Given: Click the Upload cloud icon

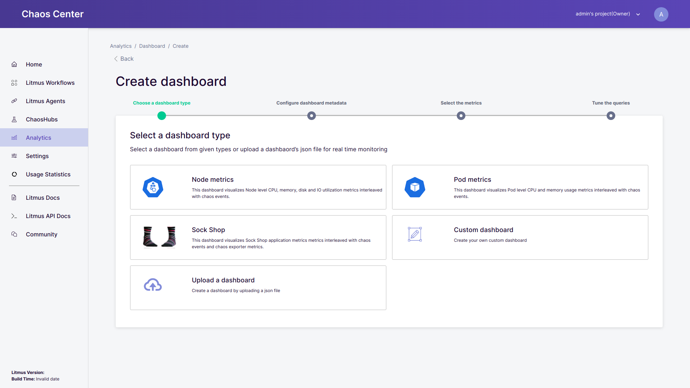Looking at the screenshot, I should [153, 285].
